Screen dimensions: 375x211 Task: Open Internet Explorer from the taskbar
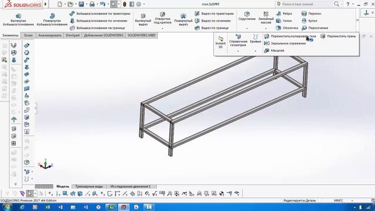tap(22, 207)
